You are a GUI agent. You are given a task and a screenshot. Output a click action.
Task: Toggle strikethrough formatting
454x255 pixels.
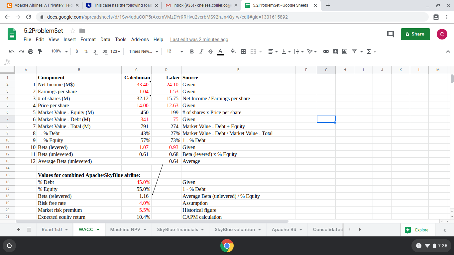click(210, 51)
